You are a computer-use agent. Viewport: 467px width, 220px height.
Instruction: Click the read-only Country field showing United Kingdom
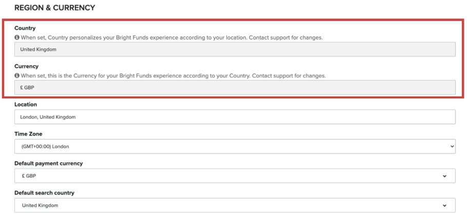(235, 49)
